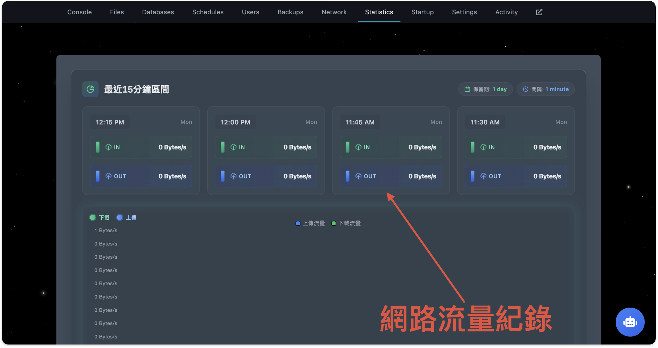Click the 12:15 PM timestamp label
The image size is (658, 348).
pos(110,122)
